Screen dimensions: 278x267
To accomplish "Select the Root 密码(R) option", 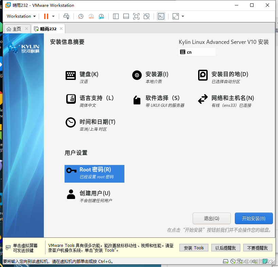I will coord(94,174).
